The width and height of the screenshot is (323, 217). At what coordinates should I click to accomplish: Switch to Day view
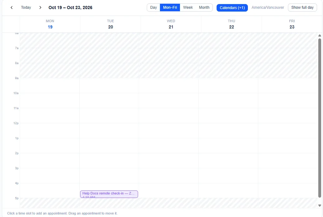click(153, 8)
